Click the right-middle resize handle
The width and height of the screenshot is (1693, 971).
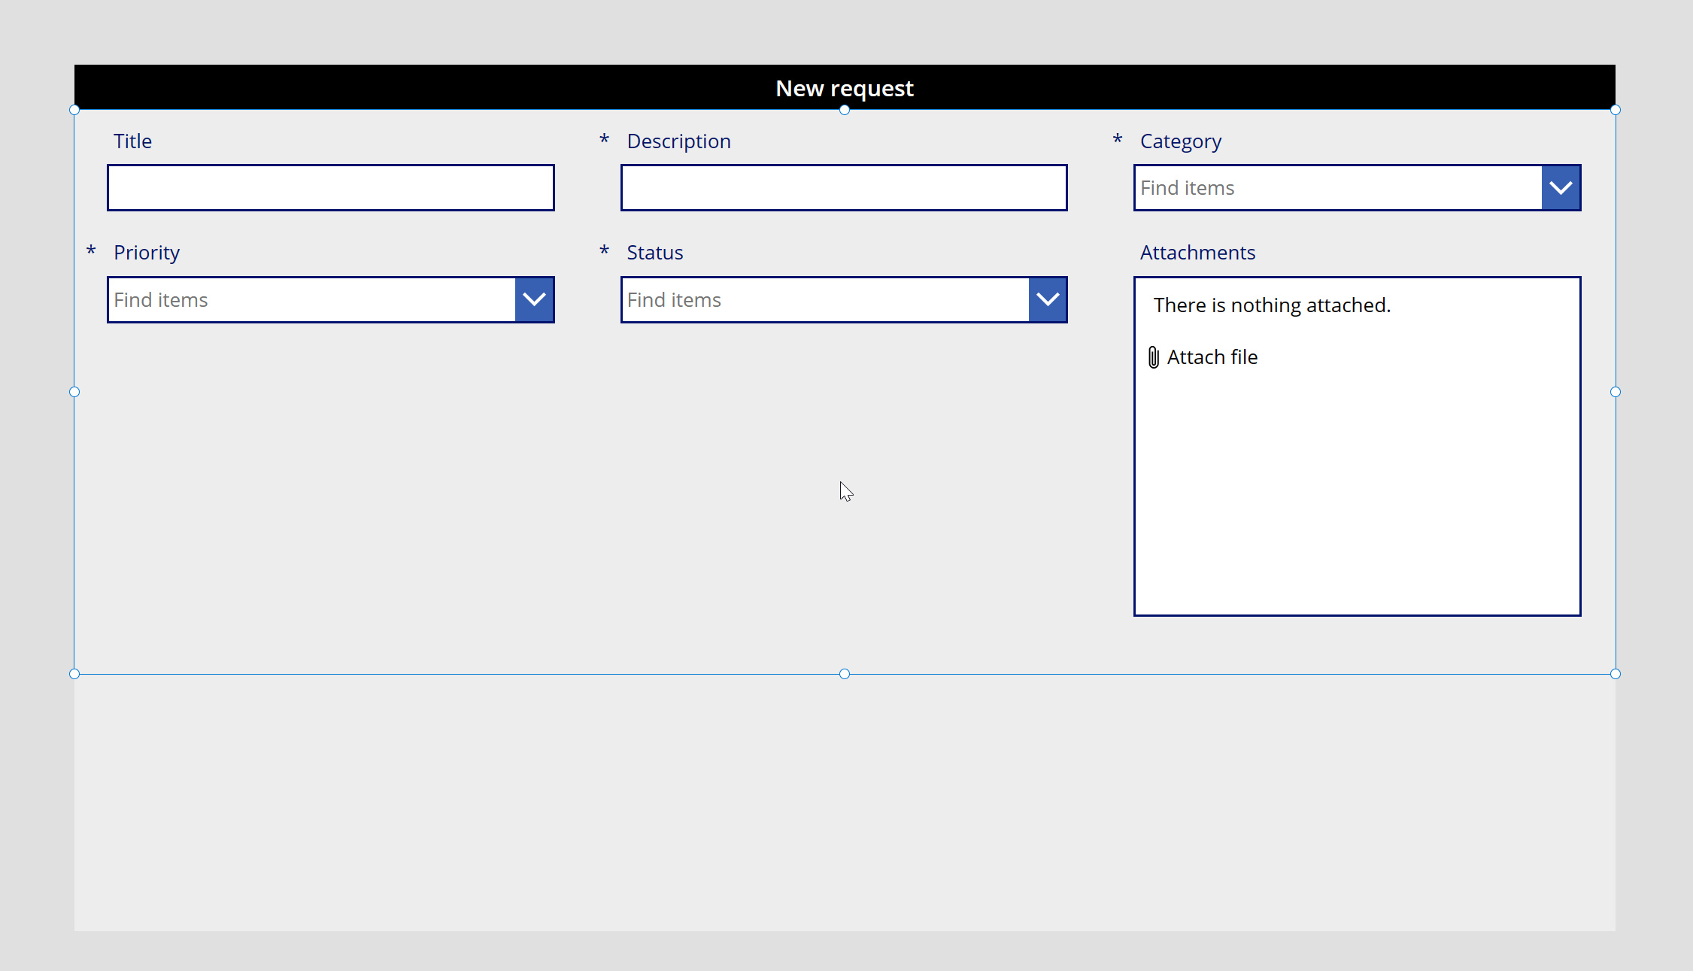(x=1616, y=392)
